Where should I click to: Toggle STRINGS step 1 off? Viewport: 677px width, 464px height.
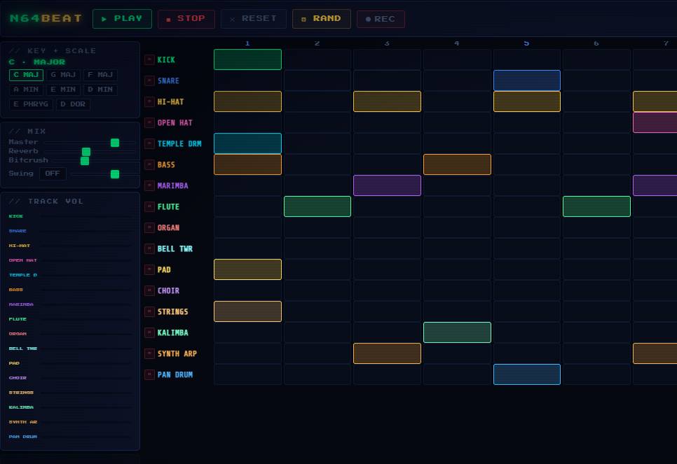tap(248, 311)
